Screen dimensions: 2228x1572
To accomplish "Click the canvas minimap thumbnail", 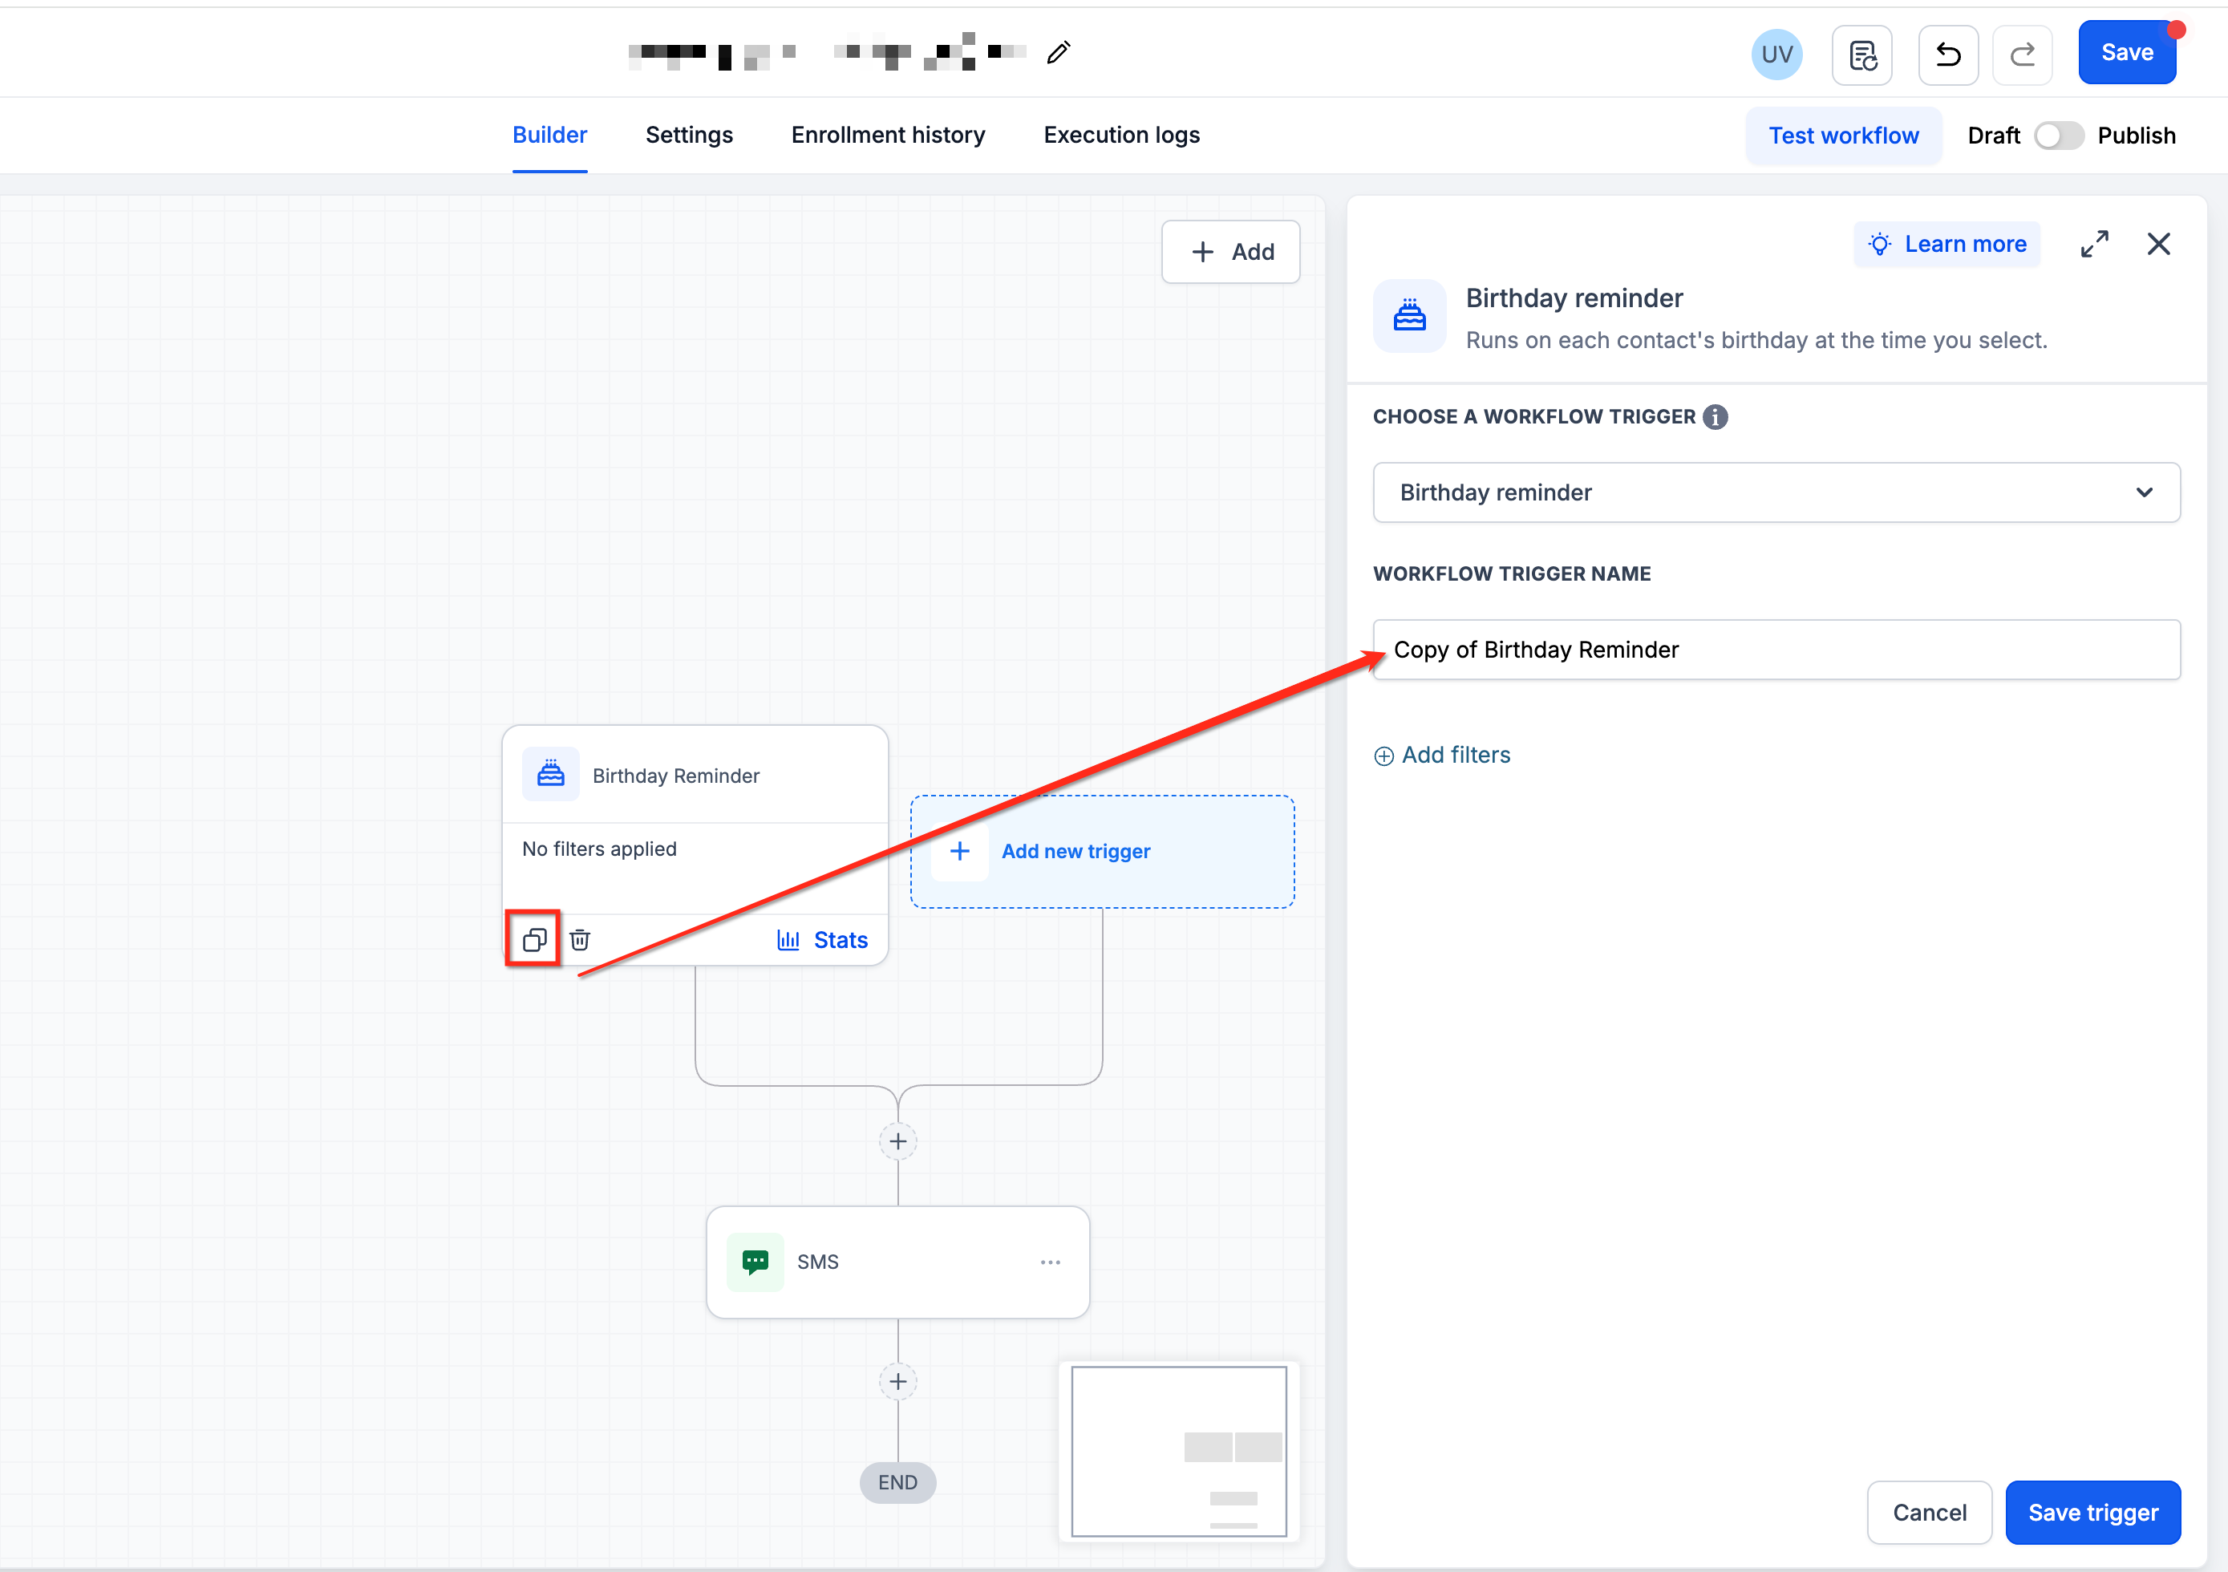I will click(x=1178, y=1451).
